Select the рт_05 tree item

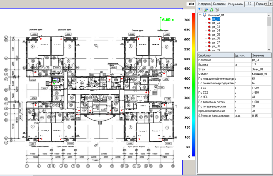coord(216,35)
